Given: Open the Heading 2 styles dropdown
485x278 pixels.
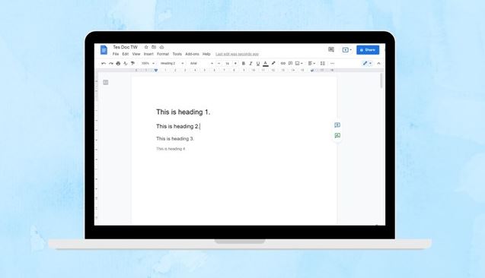Looking at the screenshot, I should click(x=171, y=63).
